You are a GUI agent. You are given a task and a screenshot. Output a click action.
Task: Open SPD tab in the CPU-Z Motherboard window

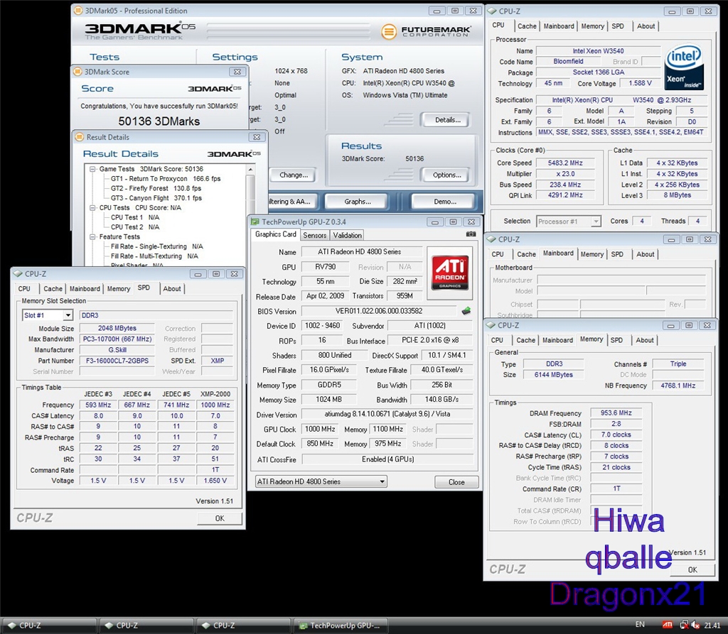[617, 254]
